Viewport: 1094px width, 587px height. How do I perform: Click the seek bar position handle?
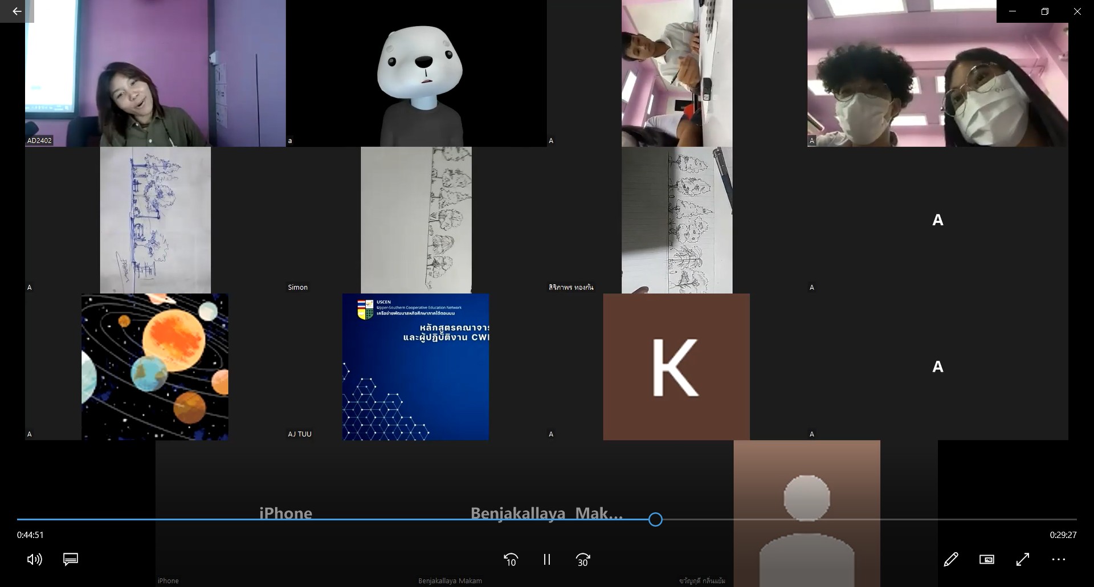tap(655, 519)
